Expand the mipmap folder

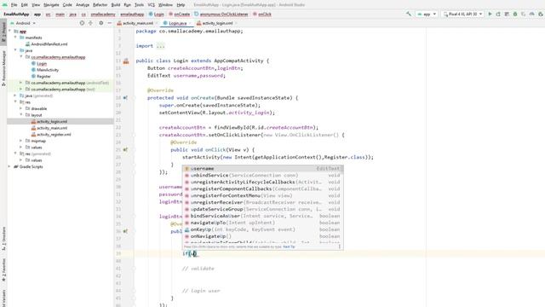pos(21,141)
